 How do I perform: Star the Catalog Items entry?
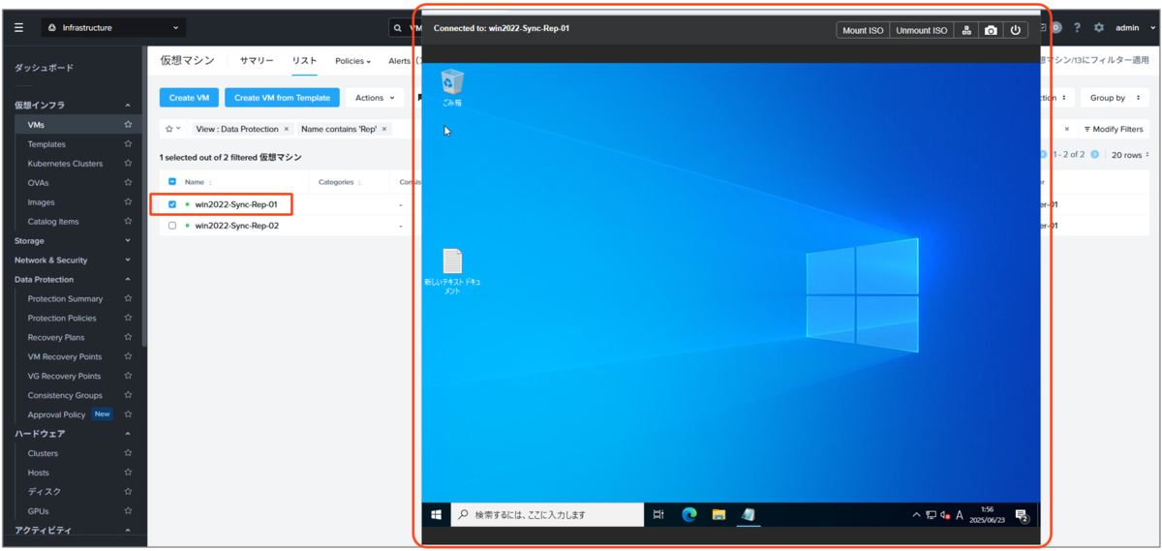click(128, 222)
